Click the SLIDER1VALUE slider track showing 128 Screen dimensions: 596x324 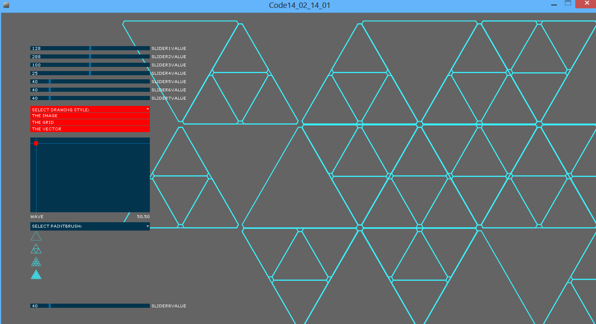90,48
